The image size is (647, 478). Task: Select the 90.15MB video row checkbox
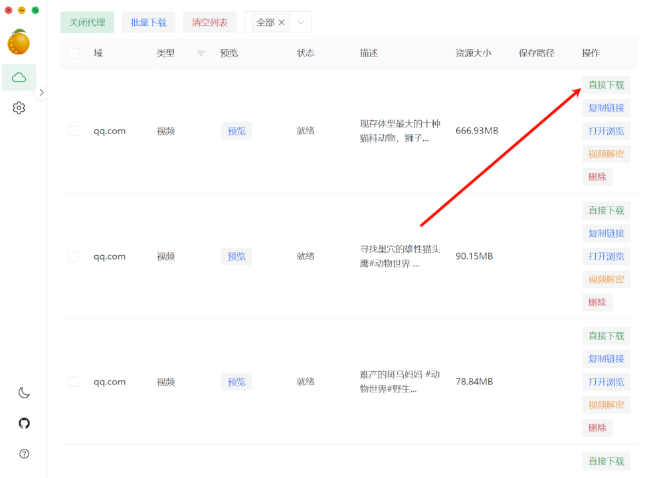pyautogui.click(x=73, y=256)
